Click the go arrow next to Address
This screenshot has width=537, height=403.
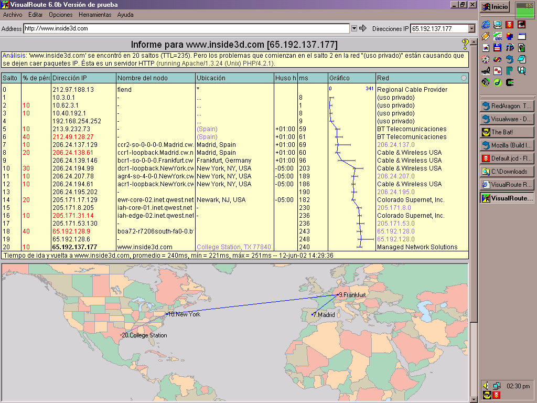(363, 28)
